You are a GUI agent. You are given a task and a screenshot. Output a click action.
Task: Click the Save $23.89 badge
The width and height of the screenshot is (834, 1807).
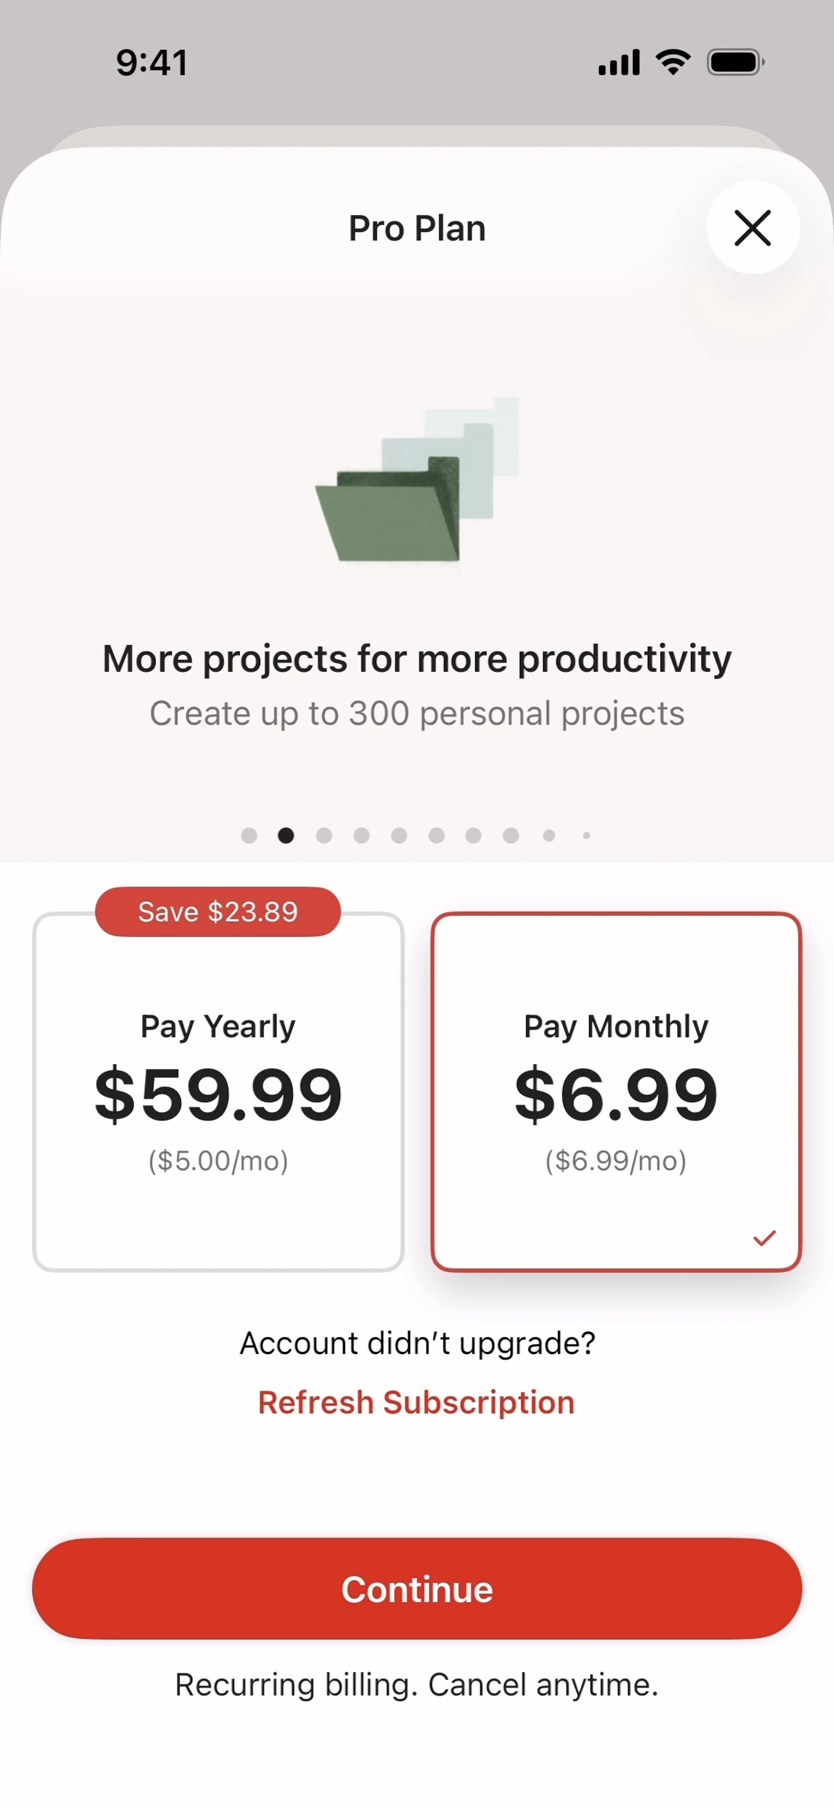(218, 911)
